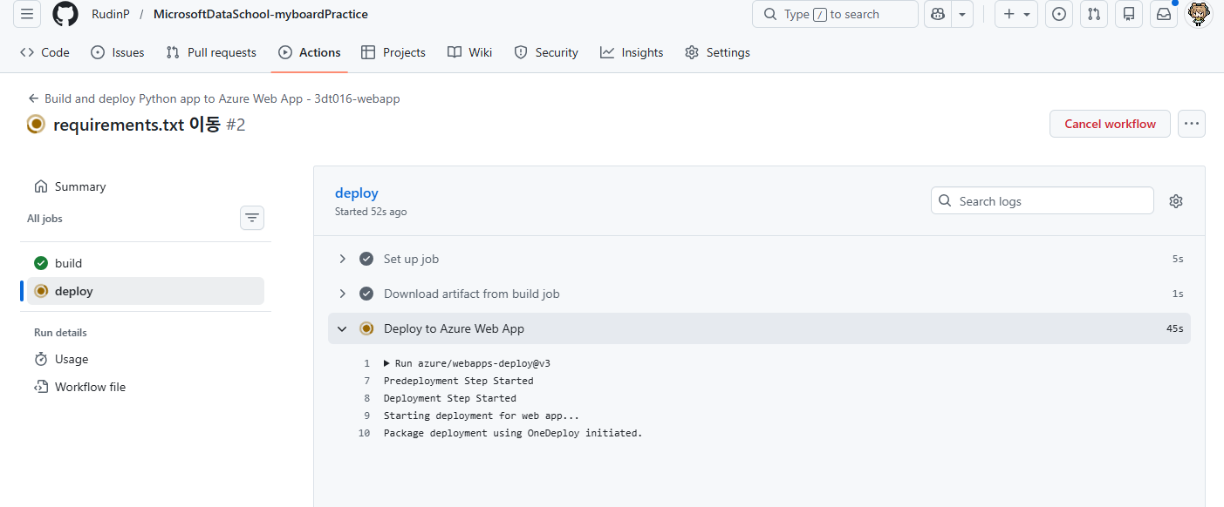Click log line Deployment Step Started

450,398
